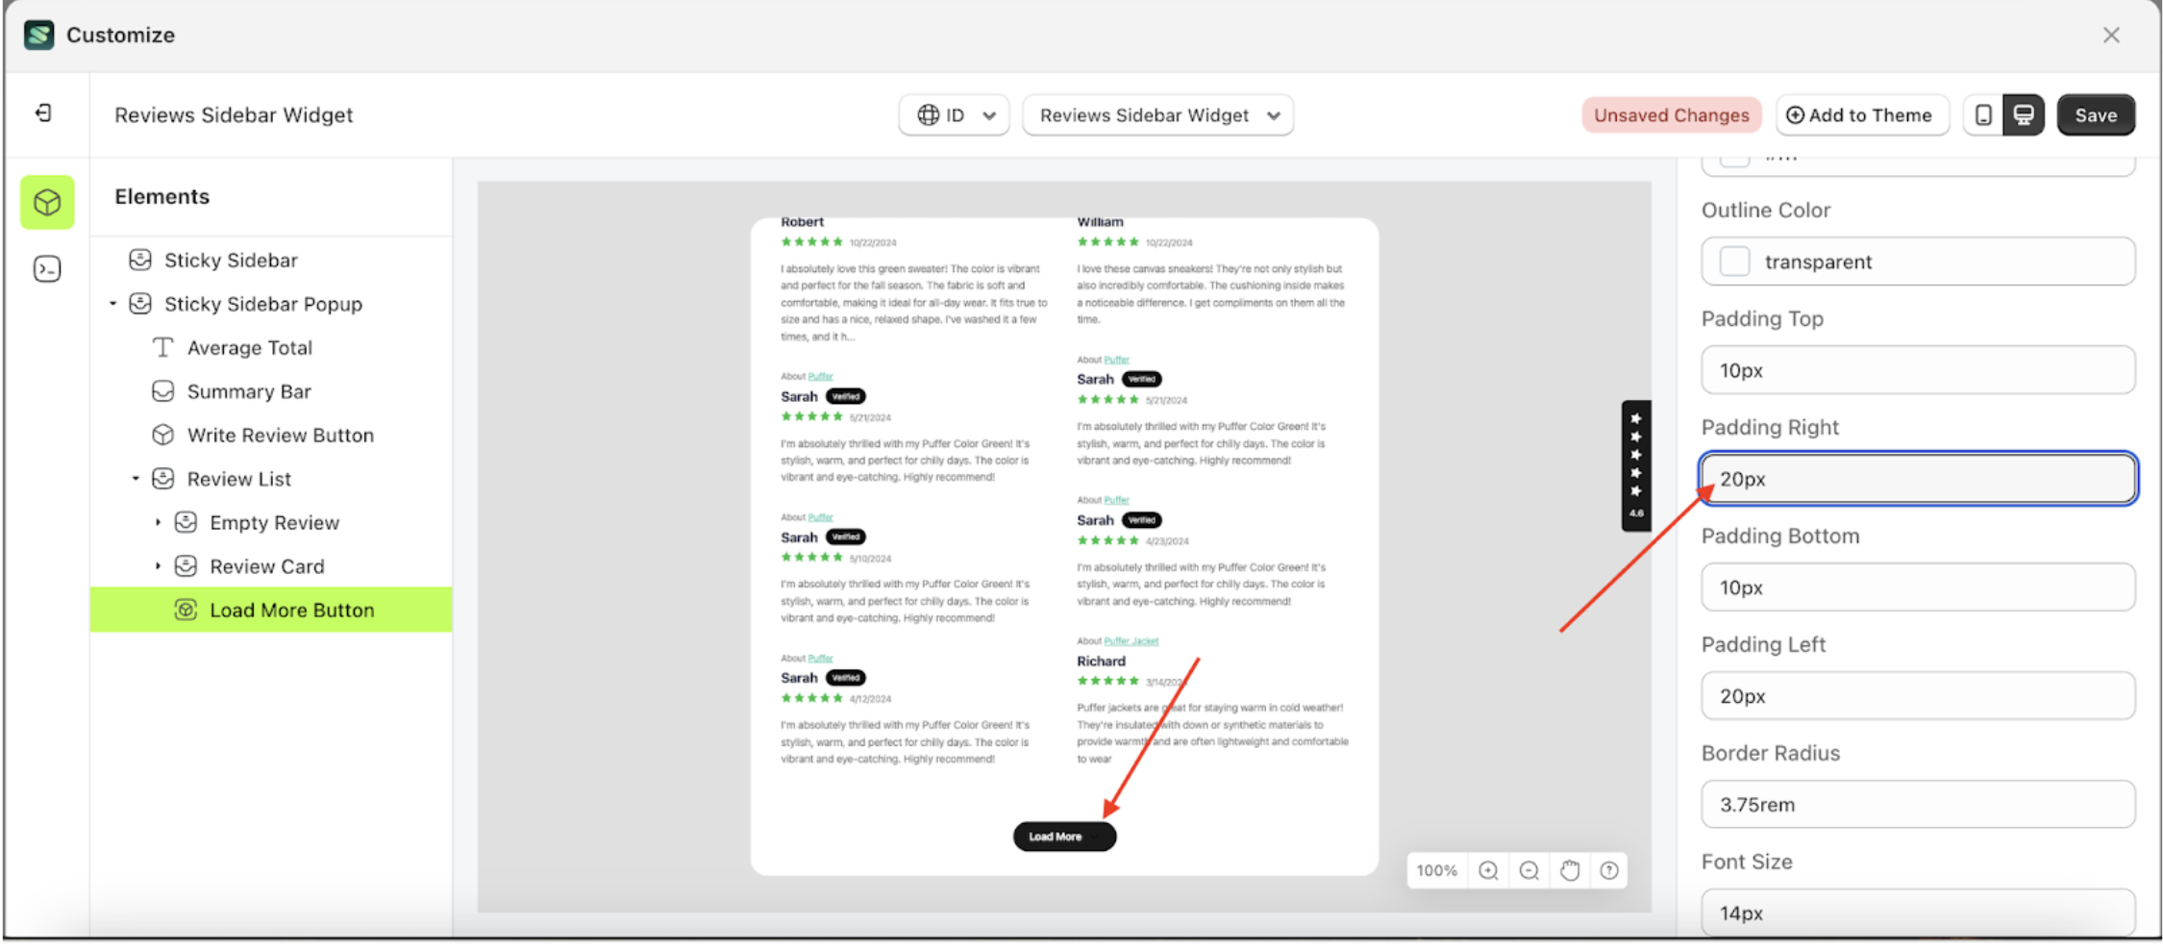Open the ID selector menu
Viewport: 2163px width, 950px height.
[x=954, y=114]
